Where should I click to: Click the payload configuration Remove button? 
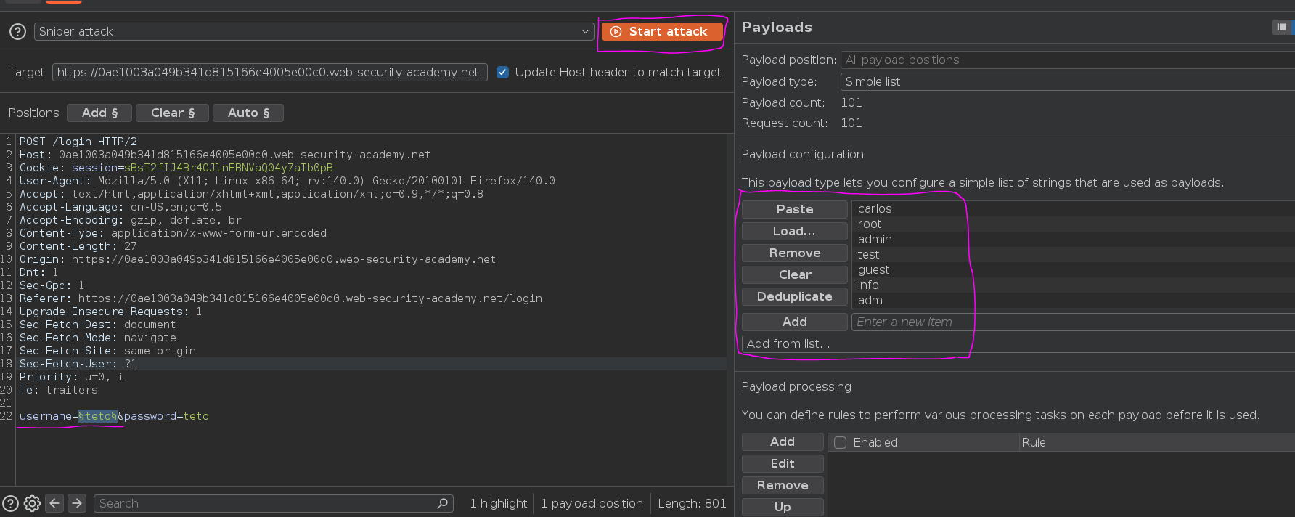pyautogui.click(x=795, y=253)
